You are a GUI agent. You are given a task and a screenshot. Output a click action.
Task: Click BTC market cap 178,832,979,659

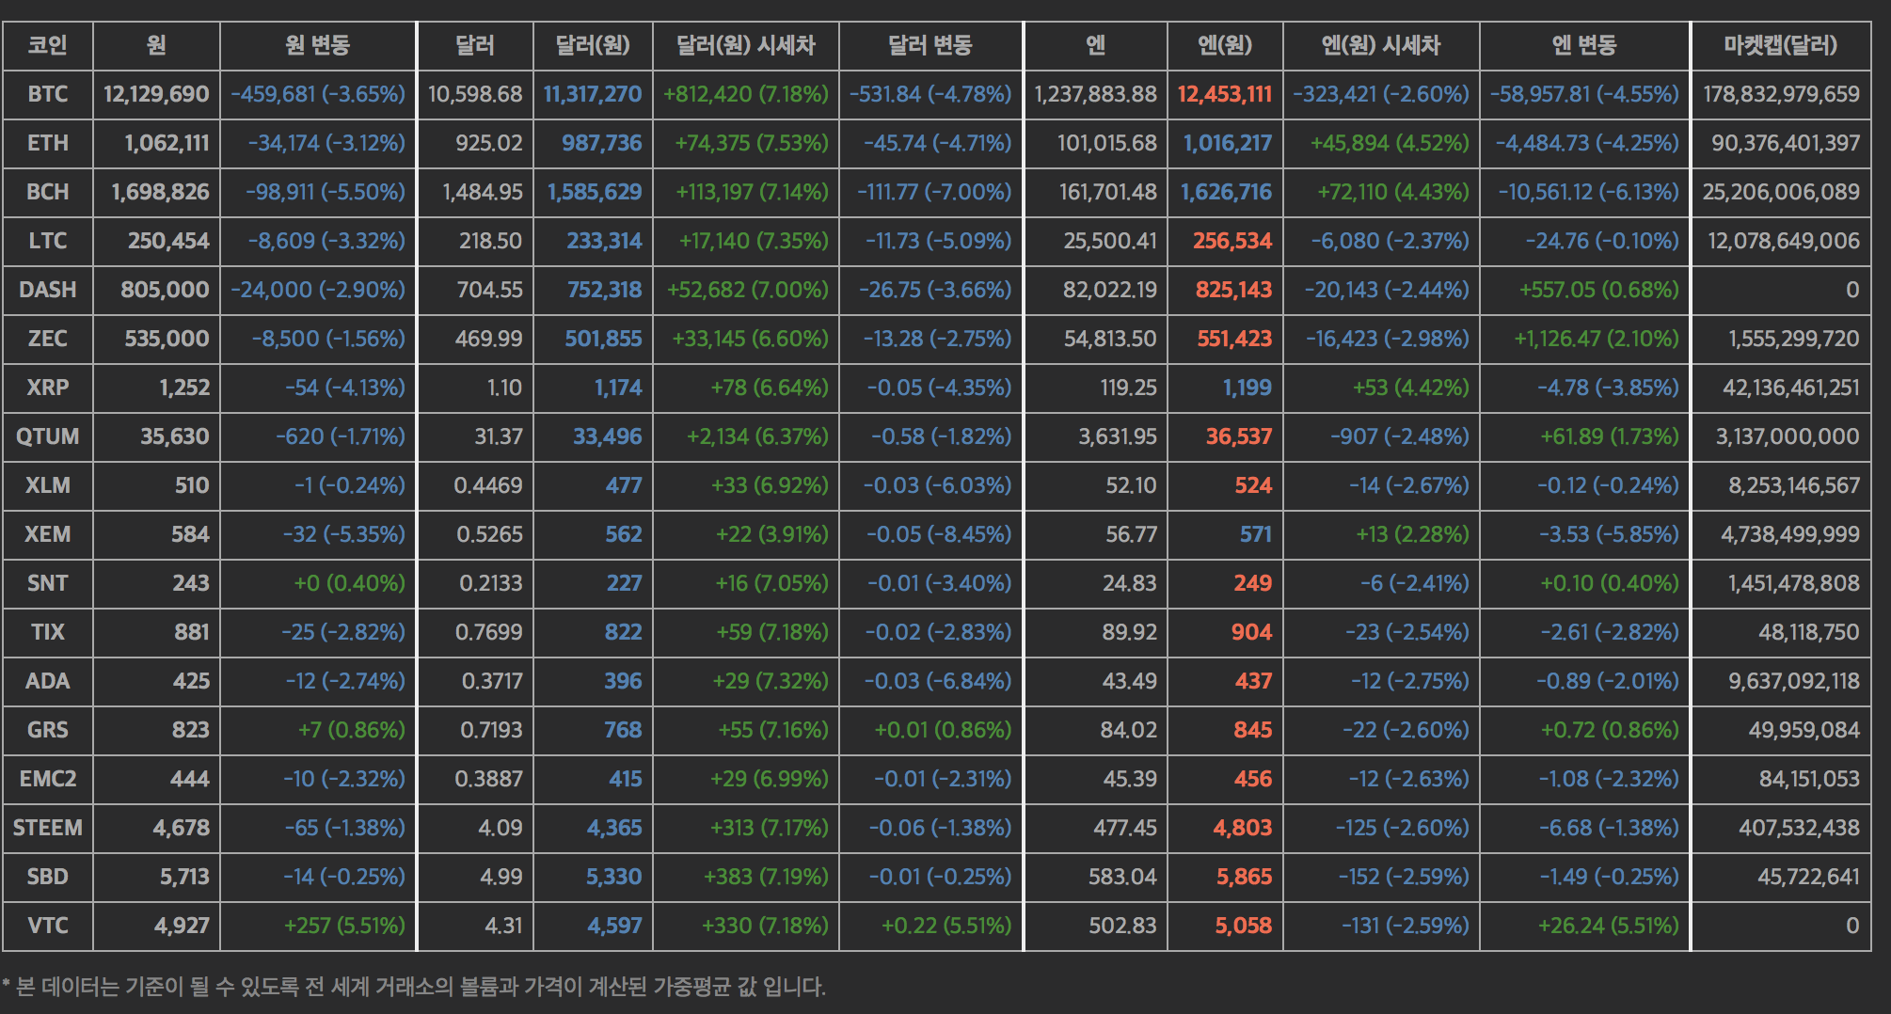tap(1781, 94)
